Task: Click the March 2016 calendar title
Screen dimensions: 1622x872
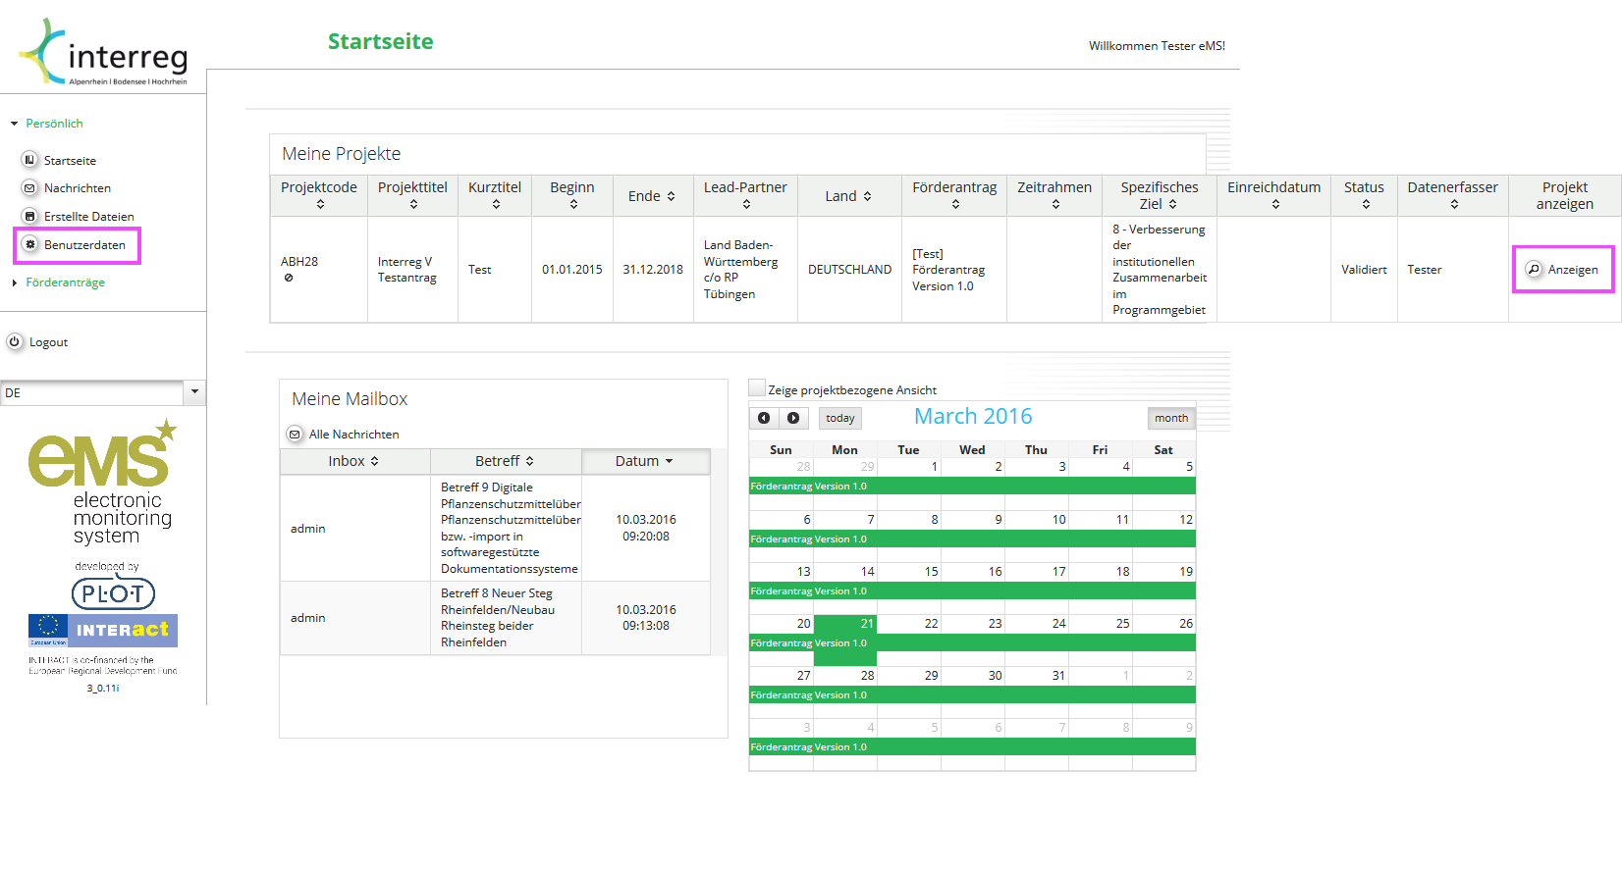Action: (973, 417)
